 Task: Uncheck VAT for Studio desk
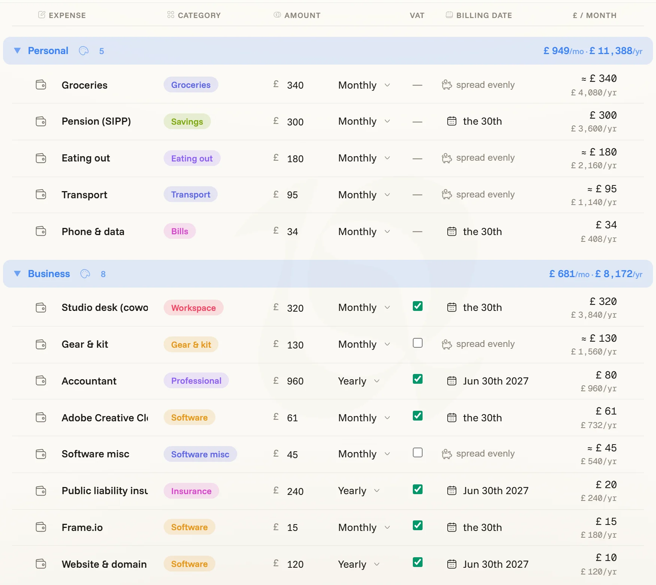pyautogui.click(x=418, y=306)
